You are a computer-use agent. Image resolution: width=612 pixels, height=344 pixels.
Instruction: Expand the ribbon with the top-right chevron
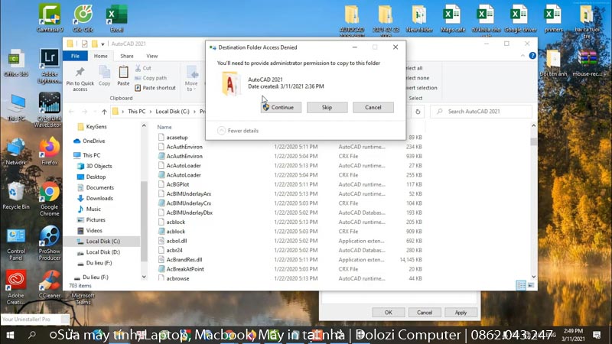pyautogui.click(x=523, y=56)
